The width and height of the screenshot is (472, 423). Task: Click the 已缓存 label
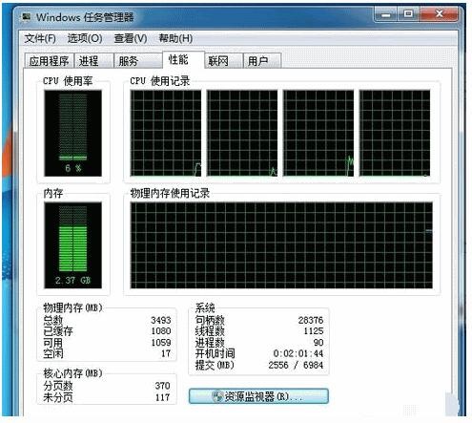coord(58,331)
